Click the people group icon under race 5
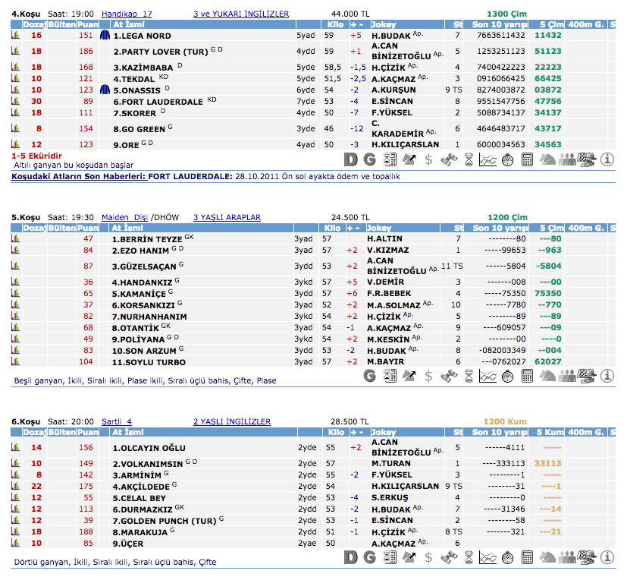 tap(567, 375)
